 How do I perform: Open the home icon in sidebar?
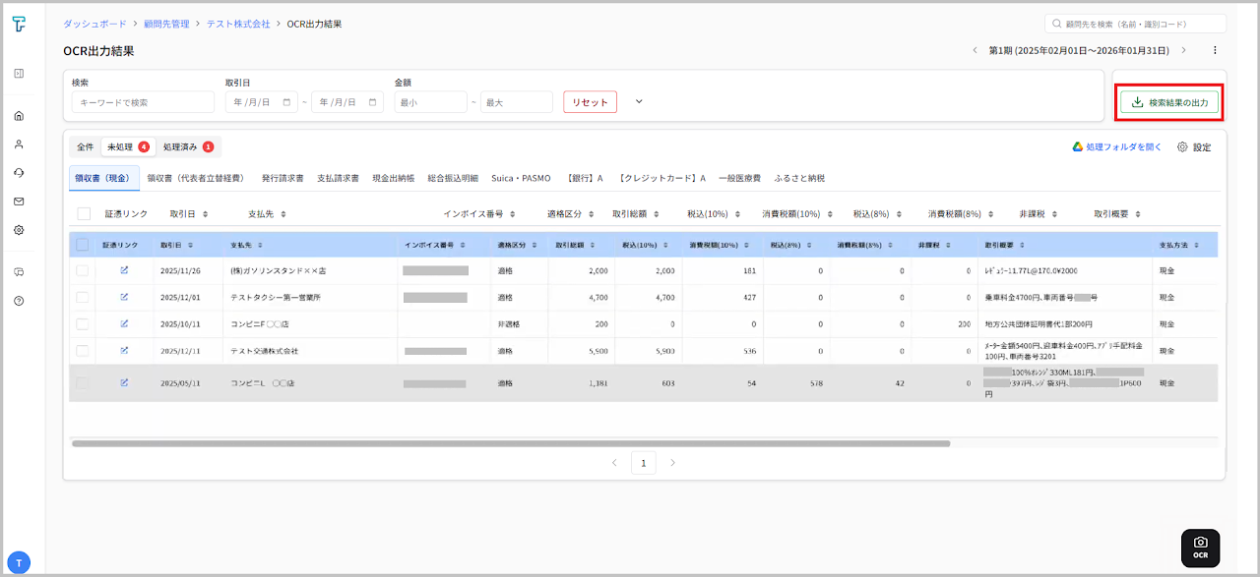coord(19,116)
